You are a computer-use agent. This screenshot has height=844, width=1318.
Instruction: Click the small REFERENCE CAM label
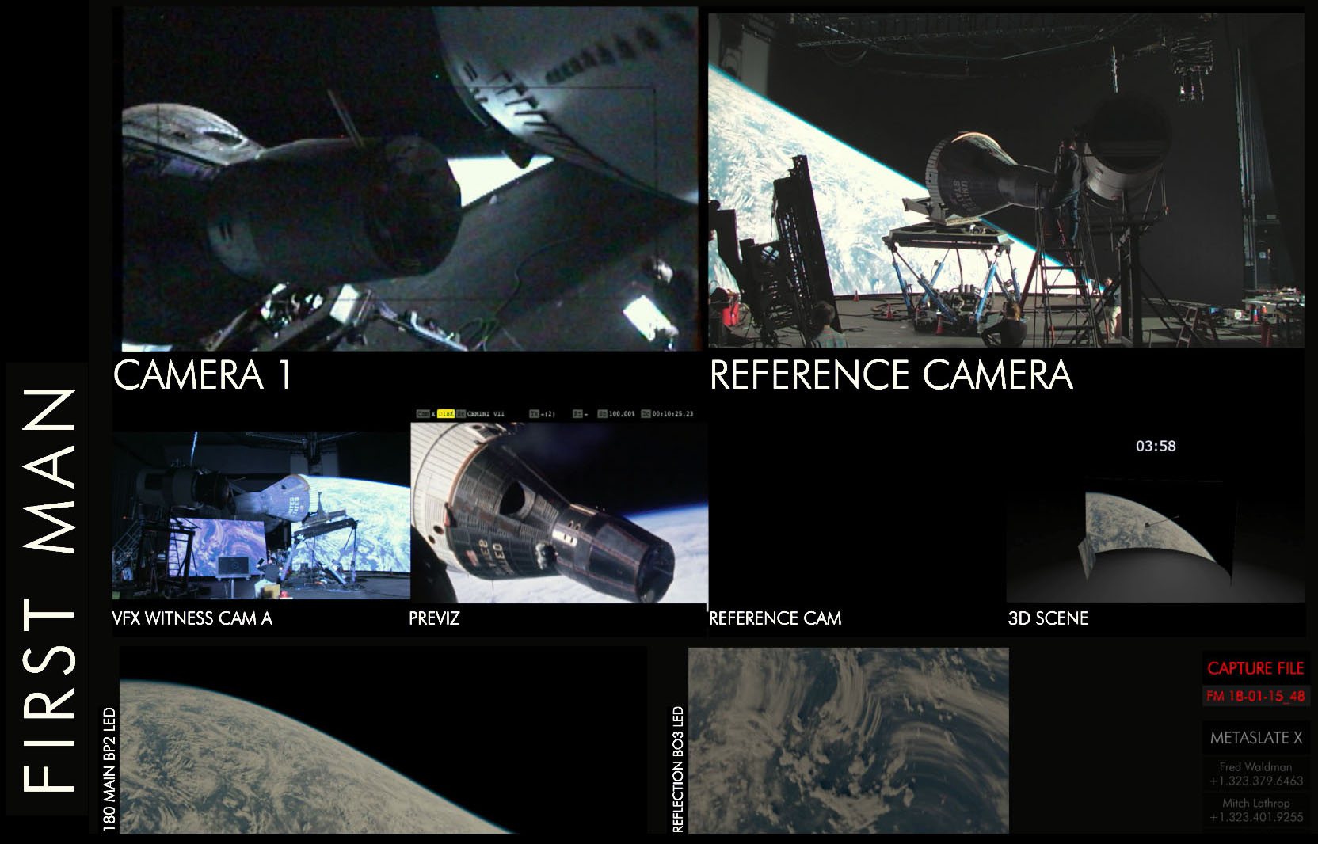775,618
